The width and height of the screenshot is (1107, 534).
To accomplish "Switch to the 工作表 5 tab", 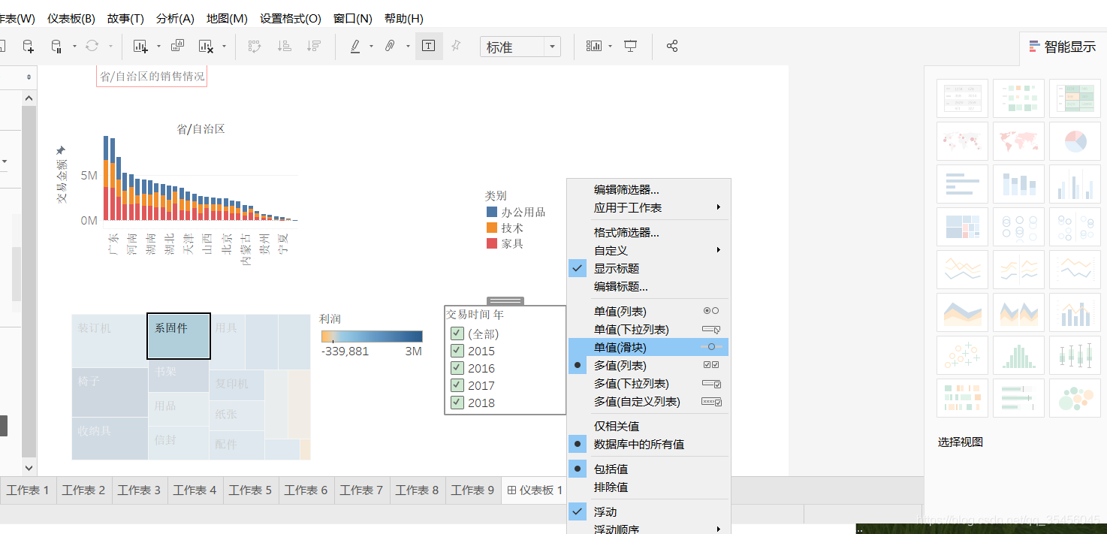I will point(251,490).
